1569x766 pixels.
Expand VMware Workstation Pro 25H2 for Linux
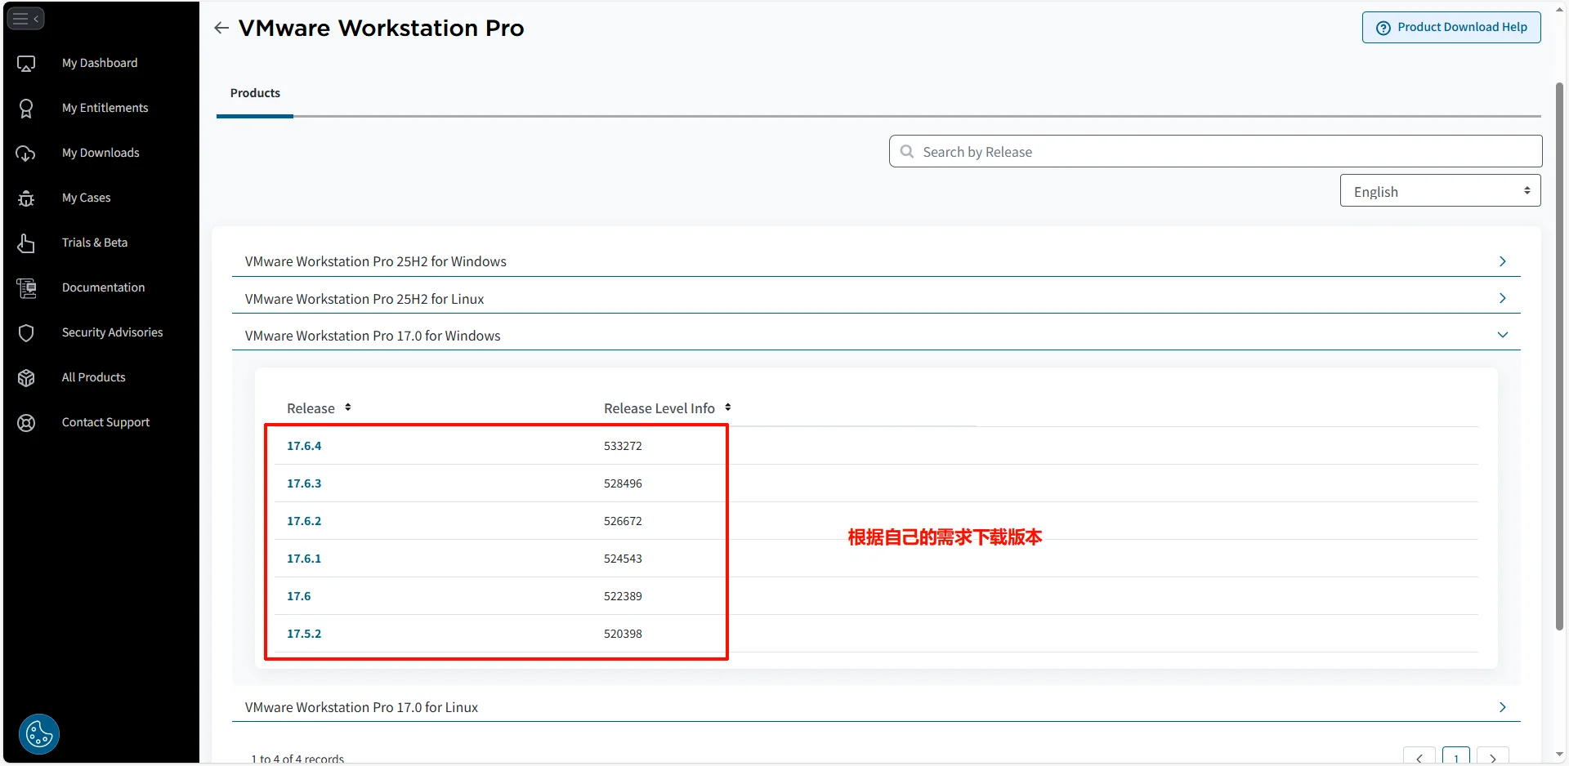(x=1502, y=299)
